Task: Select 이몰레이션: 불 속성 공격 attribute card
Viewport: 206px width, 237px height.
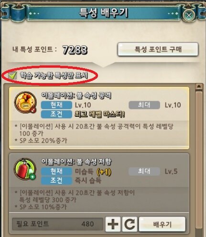Action: [x=99, y=118]
